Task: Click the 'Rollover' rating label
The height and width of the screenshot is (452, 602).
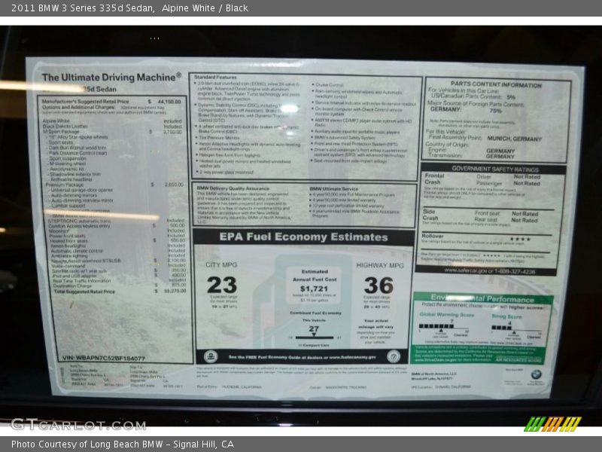Action: [433, 236]
